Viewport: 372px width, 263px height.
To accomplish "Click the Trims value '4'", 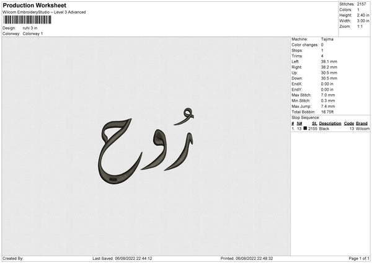I will 322,56.
